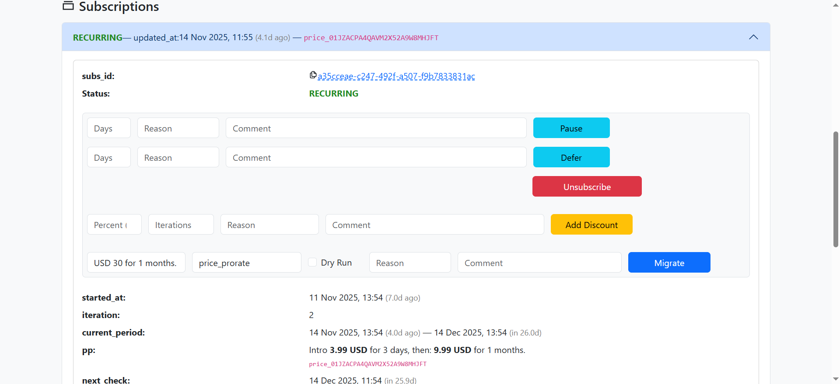840x384 pixels.
Task: Focus the Percent discount field
Action: coord(114,225)
